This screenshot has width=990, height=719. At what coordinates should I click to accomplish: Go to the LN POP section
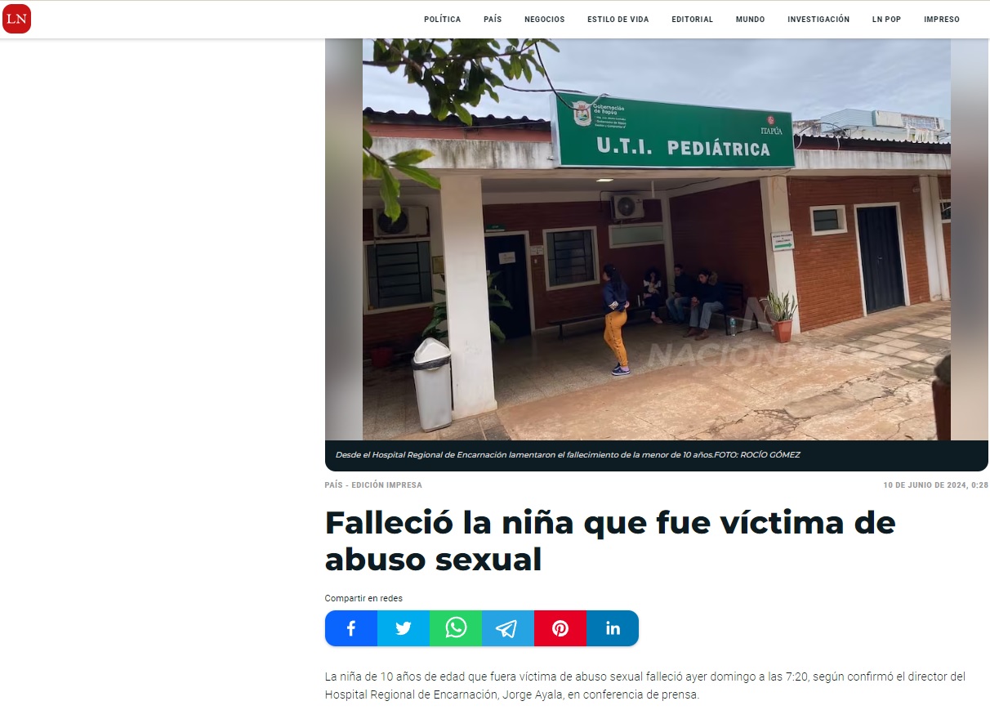tap(886, 20)
